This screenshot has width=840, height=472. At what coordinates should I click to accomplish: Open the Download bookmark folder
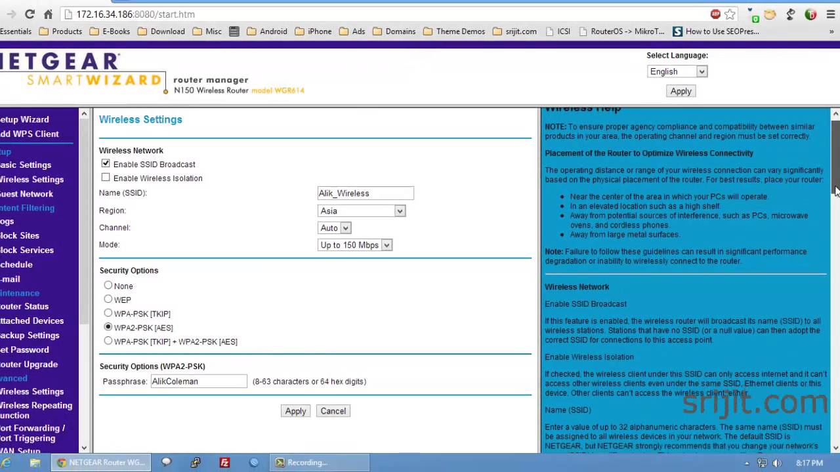(x=161, y=31)
